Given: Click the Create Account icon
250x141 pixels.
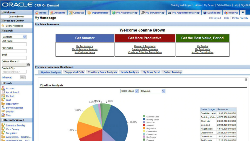Looking at the screenshot, I should point(3,88).
